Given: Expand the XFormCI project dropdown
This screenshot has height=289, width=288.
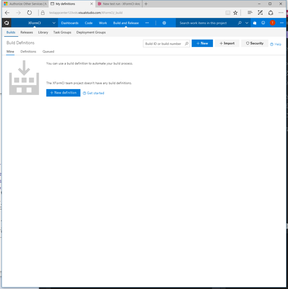Looking at the screenshot, I should (x=54, y=23).
